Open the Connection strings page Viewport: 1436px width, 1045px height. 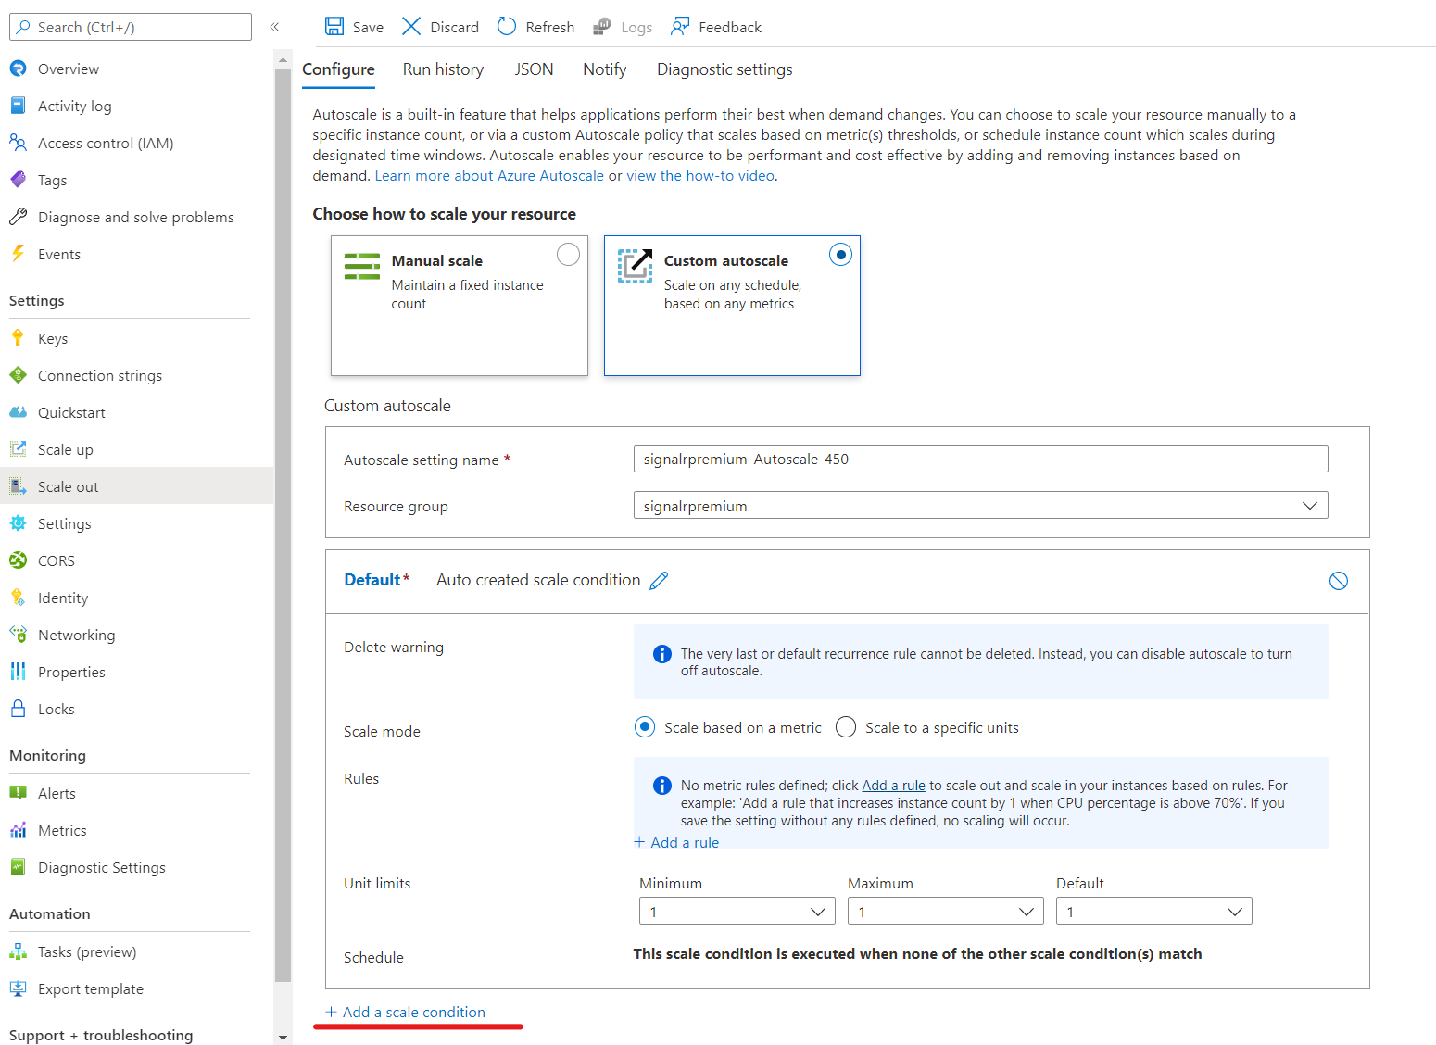pos(99,375)
